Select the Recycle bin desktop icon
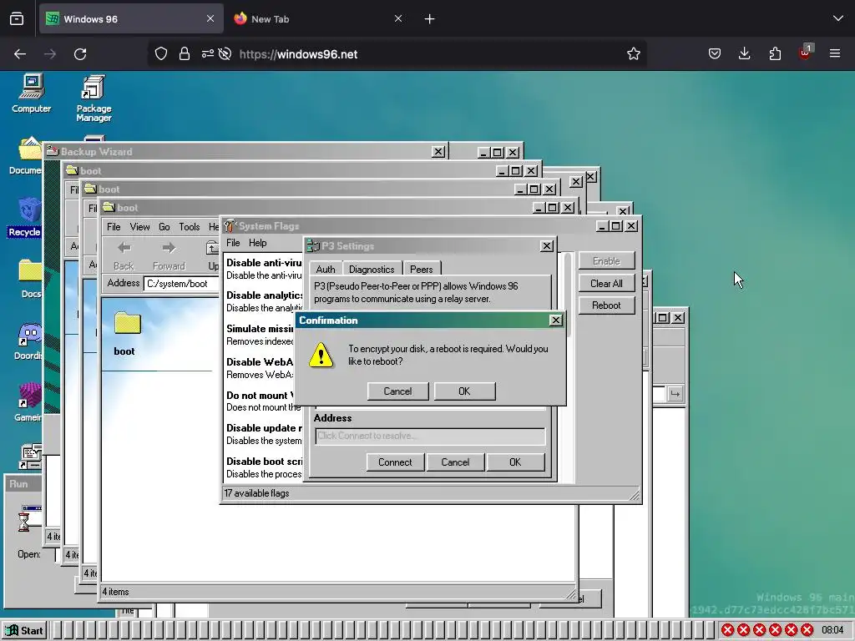This screenshot has height=641, width=855. click(x=24, y=217)
